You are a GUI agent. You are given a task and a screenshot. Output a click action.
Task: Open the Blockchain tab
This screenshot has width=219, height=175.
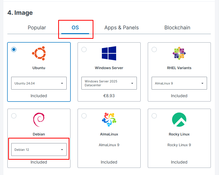click(177, 28)
